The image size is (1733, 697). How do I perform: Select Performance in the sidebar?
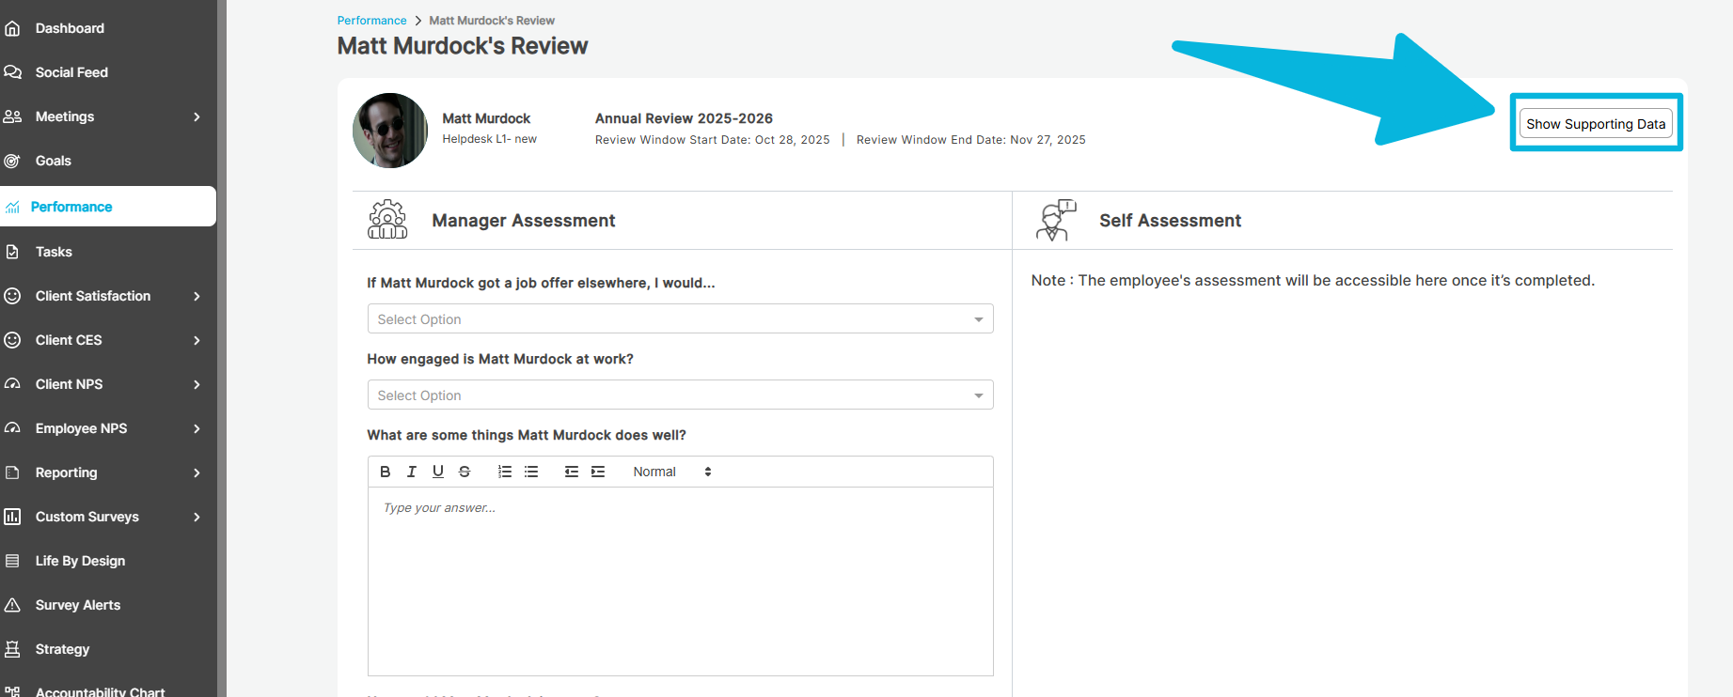(x=108, y=207)
